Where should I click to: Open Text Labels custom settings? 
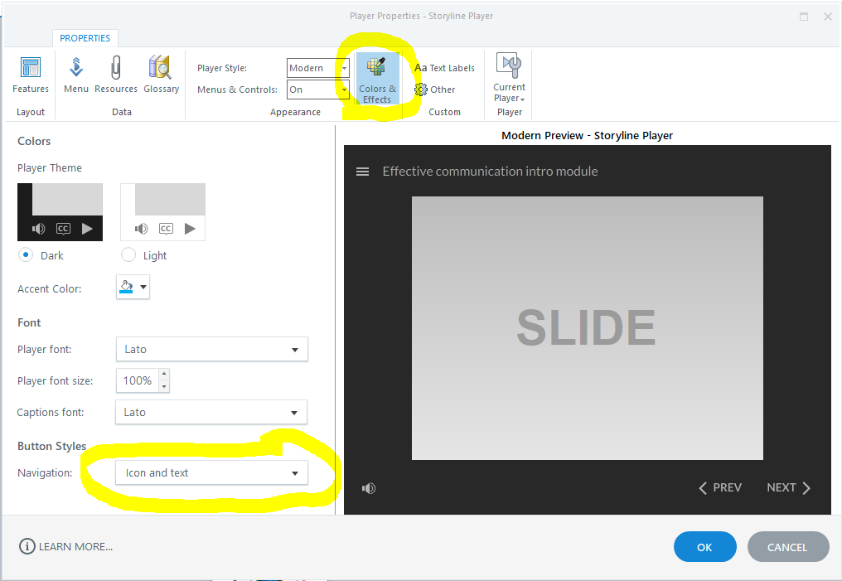(445, 68)
